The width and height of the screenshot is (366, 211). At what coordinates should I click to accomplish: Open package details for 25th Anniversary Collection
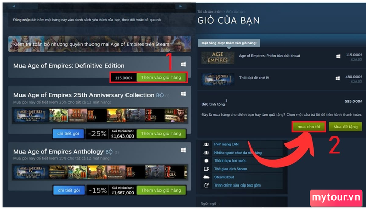click(68, 134)
